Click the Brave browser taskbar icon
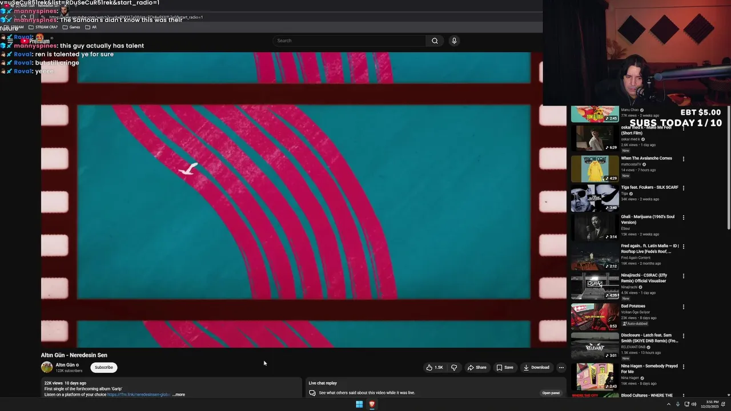Screen dimensions: 731x411 pyautogui.click(x=372, y=404)
